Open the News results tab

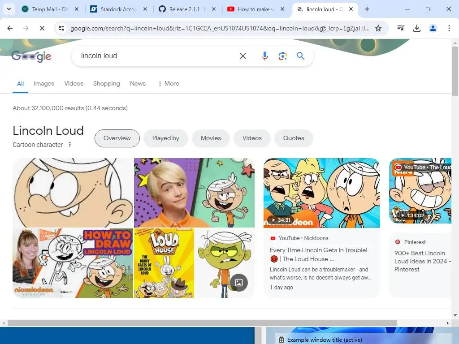point(138,84)
